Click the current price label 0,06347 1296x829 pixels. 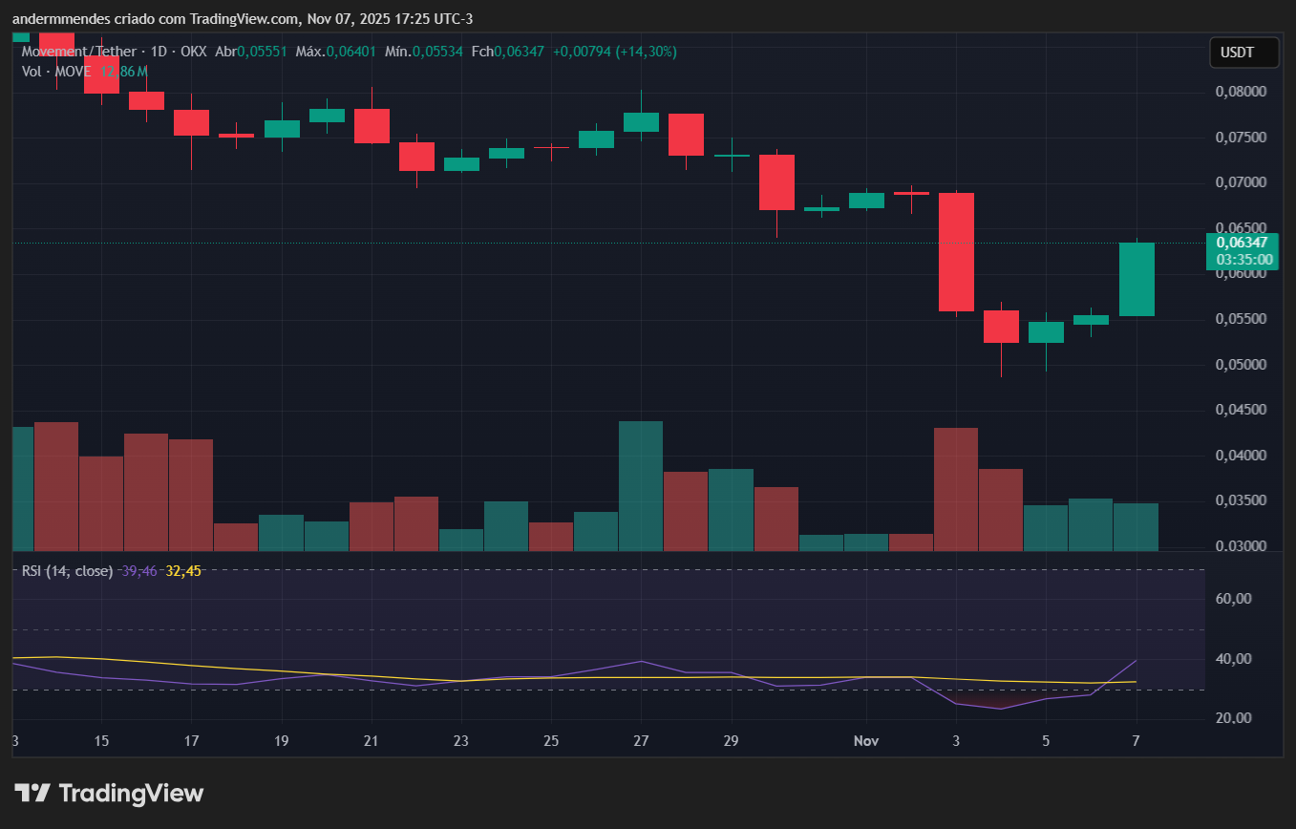[1242, 244]
